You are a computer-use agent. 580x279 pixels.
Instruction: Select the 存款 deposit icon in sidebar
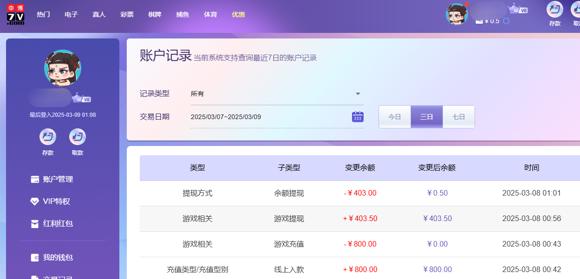coord(47,138)
